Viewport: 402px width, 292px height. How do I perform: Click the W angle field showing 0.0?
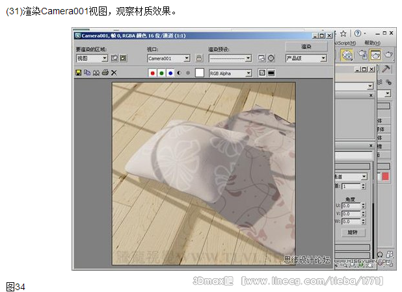pos(351,221)
